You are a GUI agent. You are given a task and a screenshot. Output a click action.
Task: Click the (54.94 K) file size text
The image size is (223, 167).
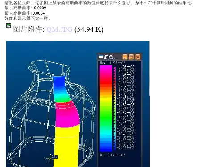[89, 29]
